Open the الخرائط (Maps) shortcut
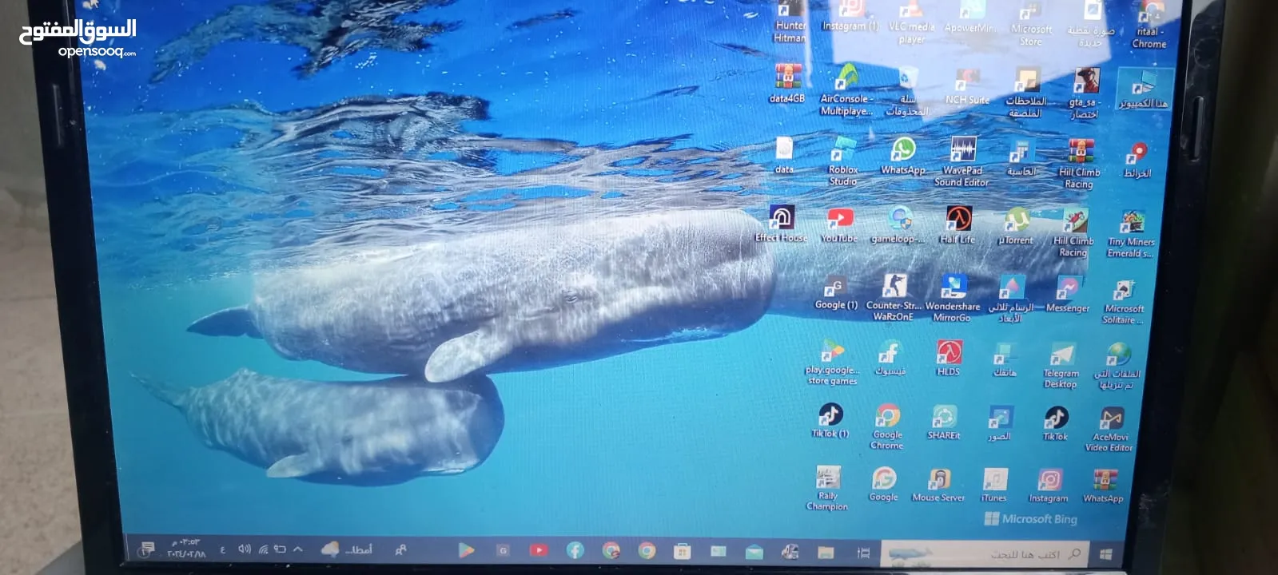Image resolution: width=1278 pixels, height=575 pixels. [1137, 161]
